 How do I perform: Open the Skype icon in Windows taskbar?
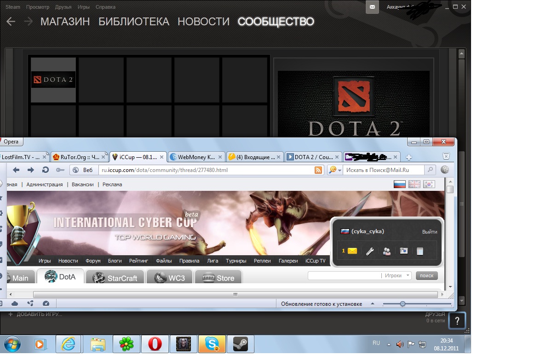(x=212, y=344)
